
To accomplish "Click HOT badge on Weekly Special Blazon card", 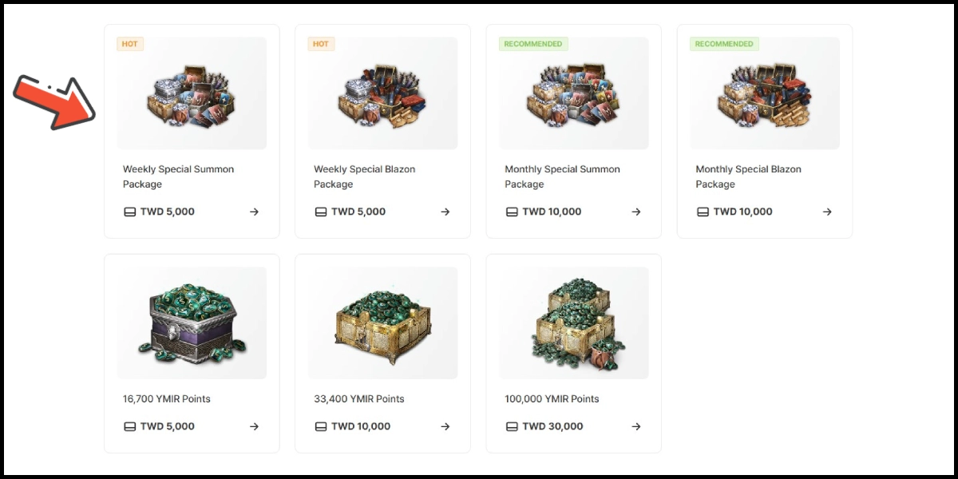I will click(321, 44).
